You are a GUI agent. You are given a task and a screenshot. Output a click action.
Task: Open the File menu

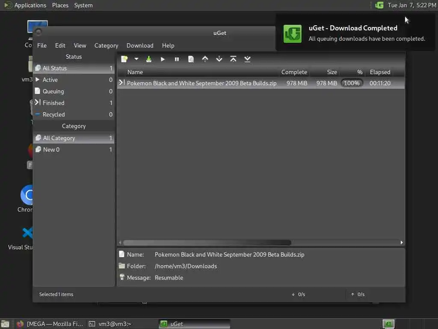42,45
